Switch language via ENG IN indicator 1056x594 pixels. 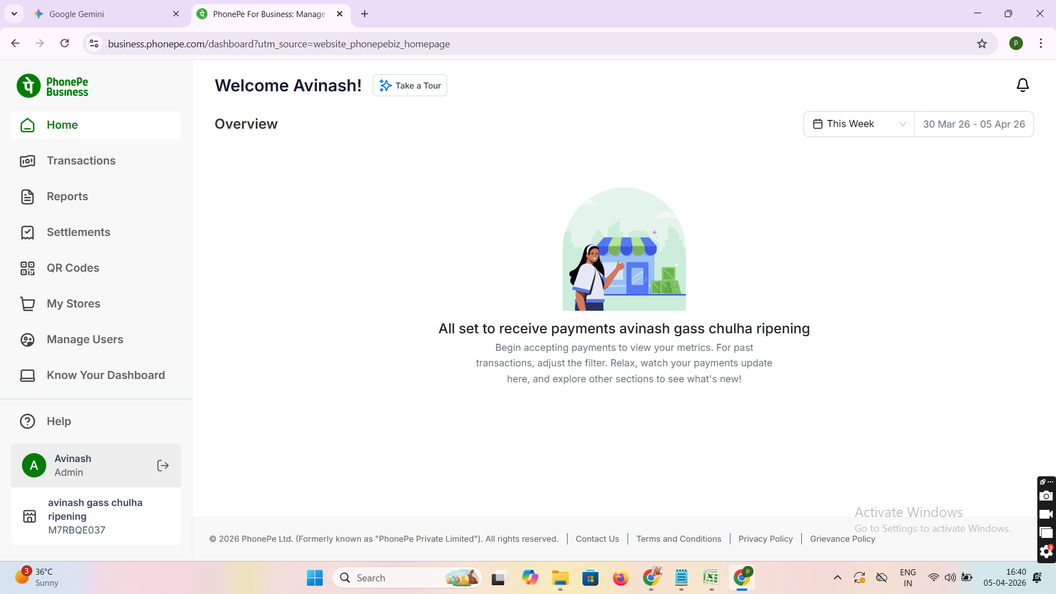[908, 577]
